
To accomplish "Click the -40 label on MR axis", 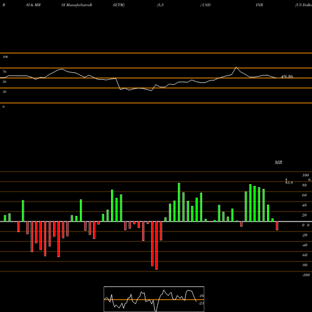I will point(305,245).
